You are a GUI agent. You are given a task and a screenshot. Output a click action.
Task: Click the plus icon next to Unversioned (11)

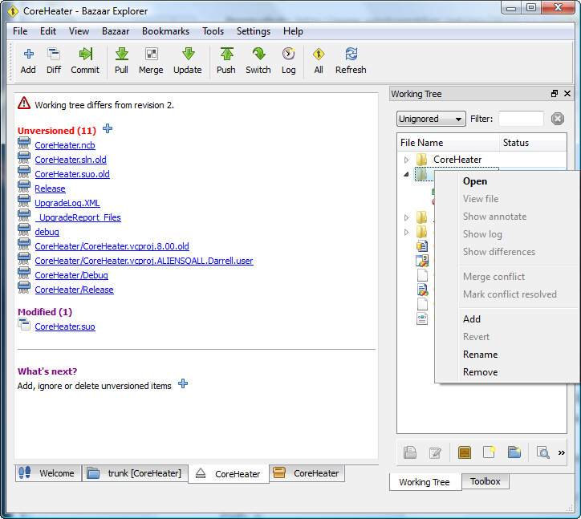(x=108, y=129)
